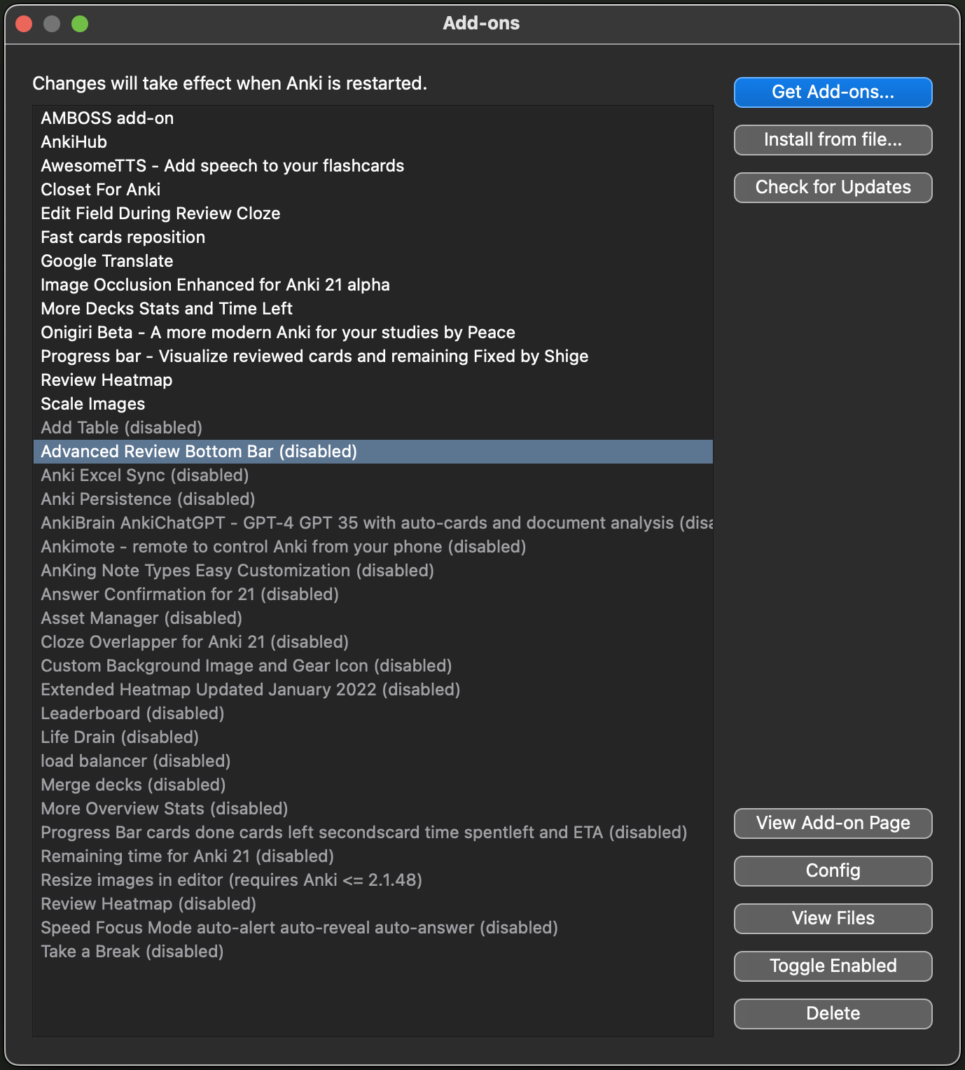This screenshot has width=965, height=1070.
Task: Select the AnkiHub add-on entry
Action: tap(74, 142)
